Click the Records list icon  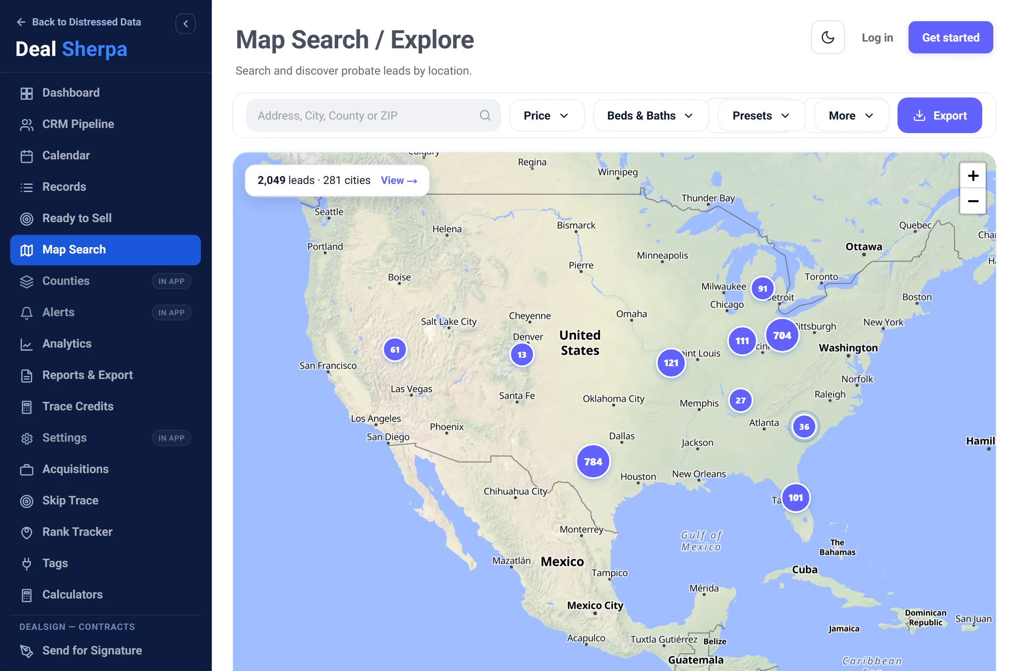(27, 187)
